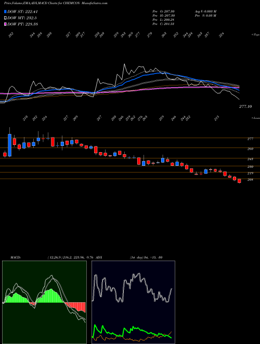Click the 277 price level on the right axis
This screenshot has height=344, width=260.
[251, 139]
